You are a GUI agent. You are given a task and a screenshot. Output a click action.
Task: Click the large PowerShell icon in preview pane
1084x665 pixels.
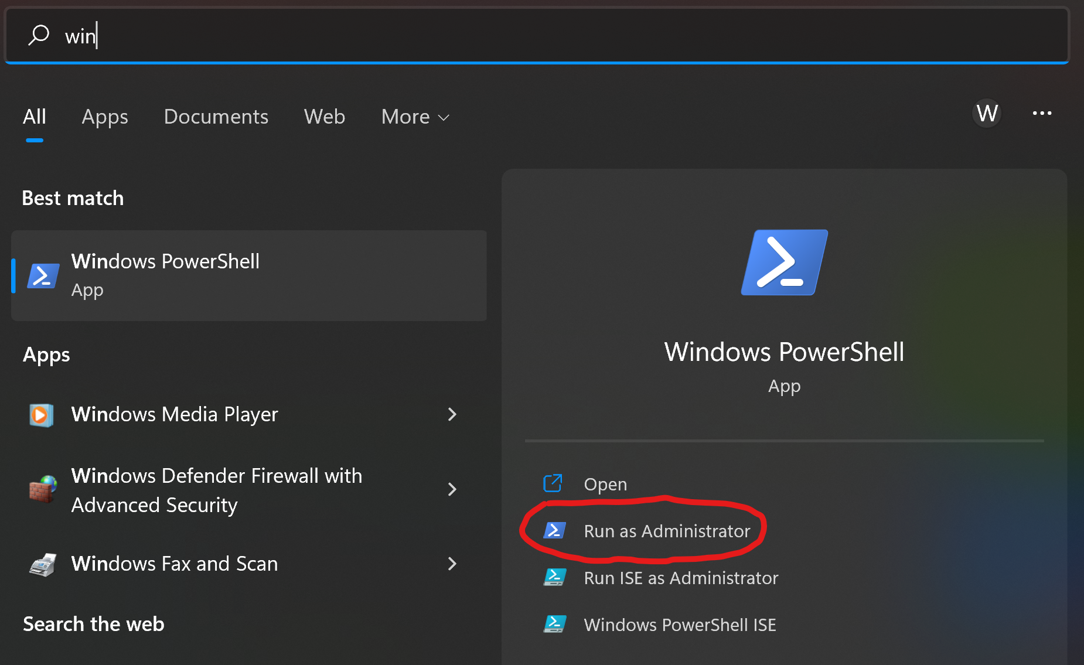point(784,262)
